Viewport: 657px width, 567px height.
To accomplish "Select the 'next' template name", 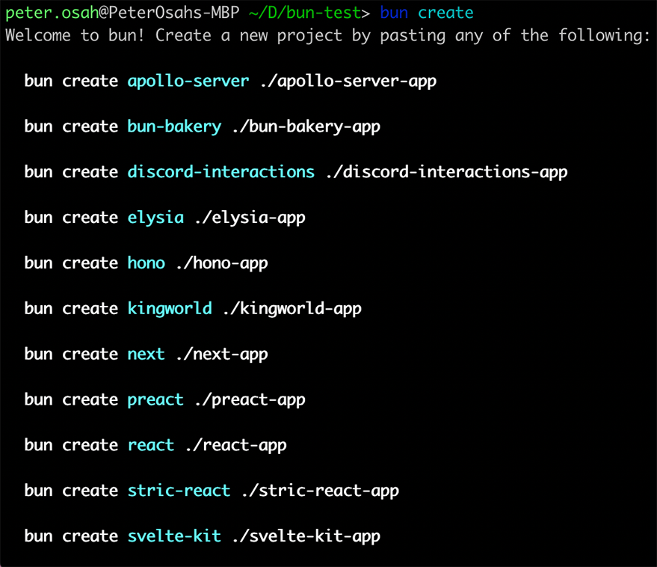I will click(146, 355).
